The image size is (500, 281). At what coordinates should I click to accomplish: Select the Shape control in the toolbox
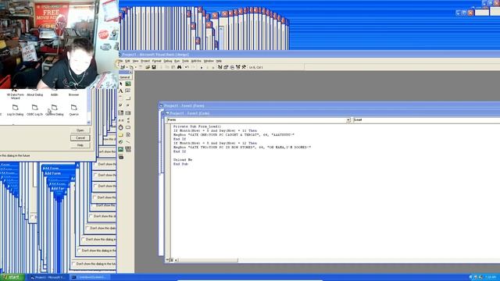(x=121, y=142)
